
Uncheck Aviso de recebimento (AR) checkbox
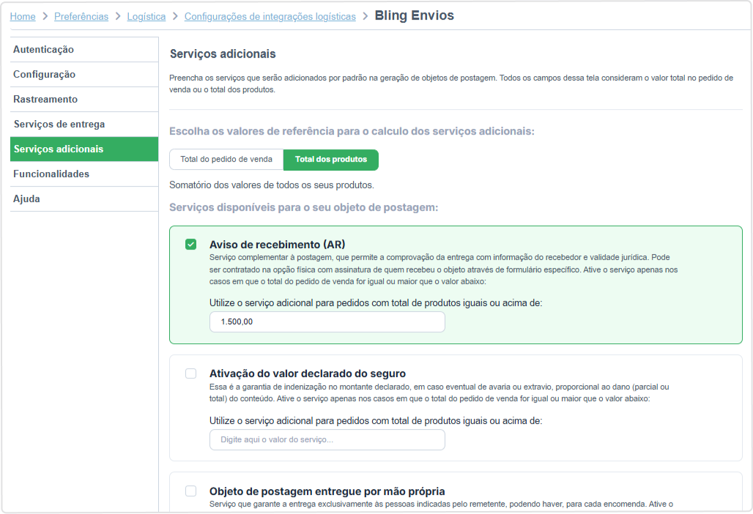190,245
